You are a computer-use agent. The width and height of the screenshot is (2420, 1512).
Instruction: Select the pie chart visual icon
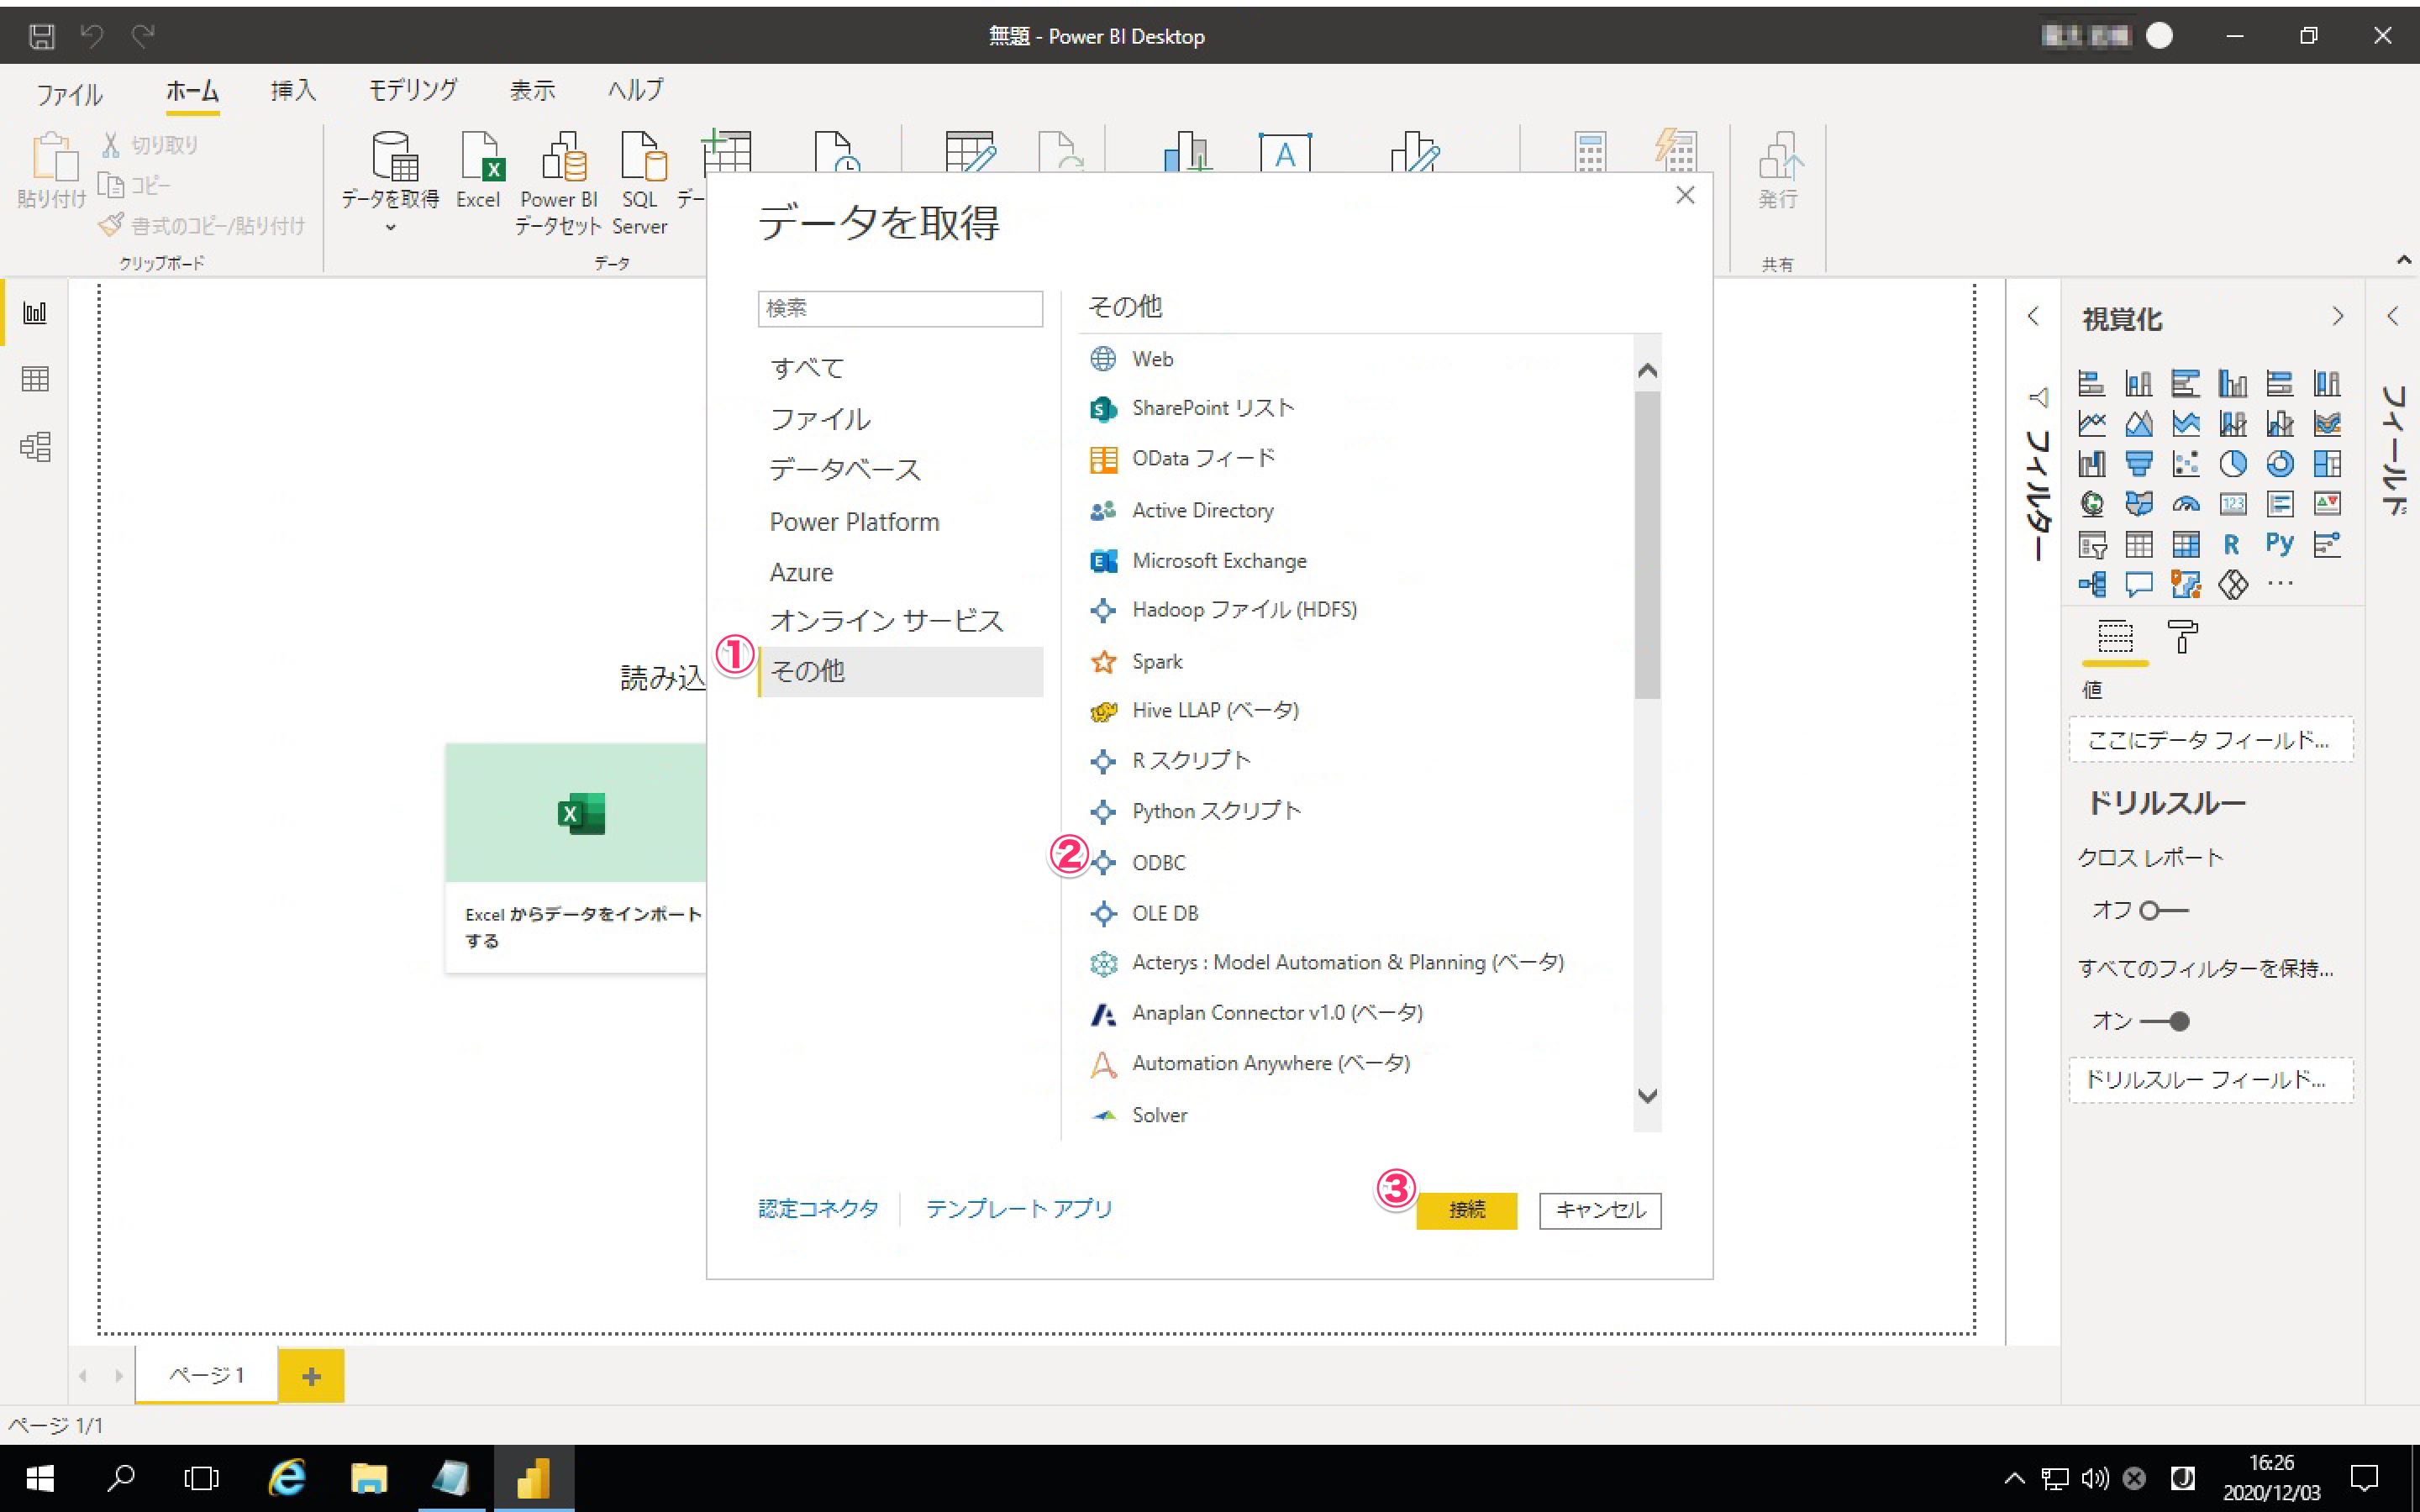[x=2232, y=464]
